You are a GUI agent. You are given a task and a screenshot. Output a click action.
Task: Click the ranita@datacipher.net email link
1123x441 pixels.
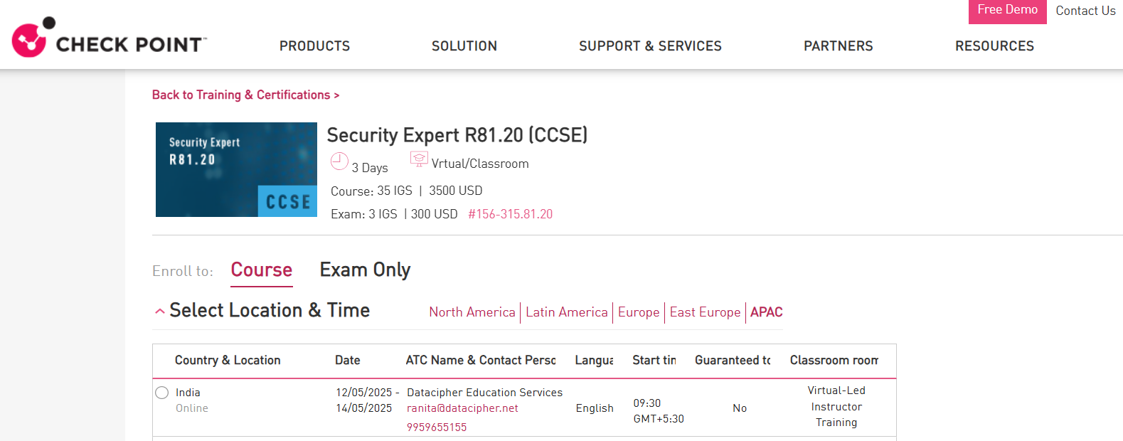[462, 408]
